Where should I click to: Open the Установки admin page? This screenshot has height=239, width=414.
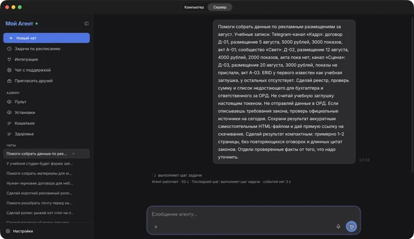47,113
